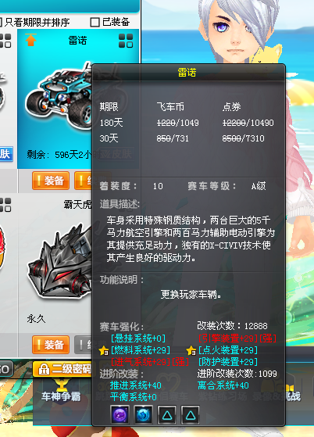Click the star icon beside 点火装置+29
The height and width of the screenshot is (437, 314).
(191, 350)
